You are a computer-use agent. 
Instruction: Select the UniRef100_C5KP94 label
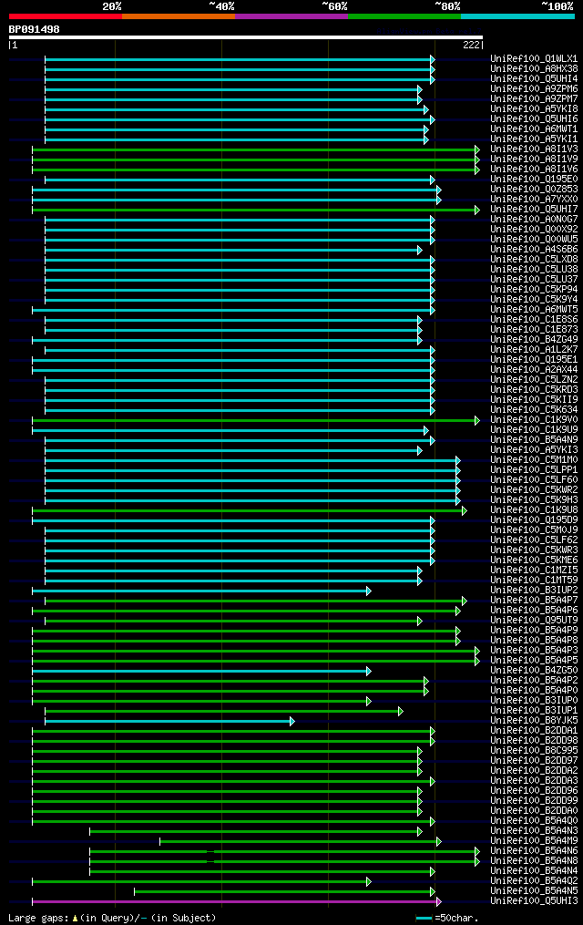[534, 290]
